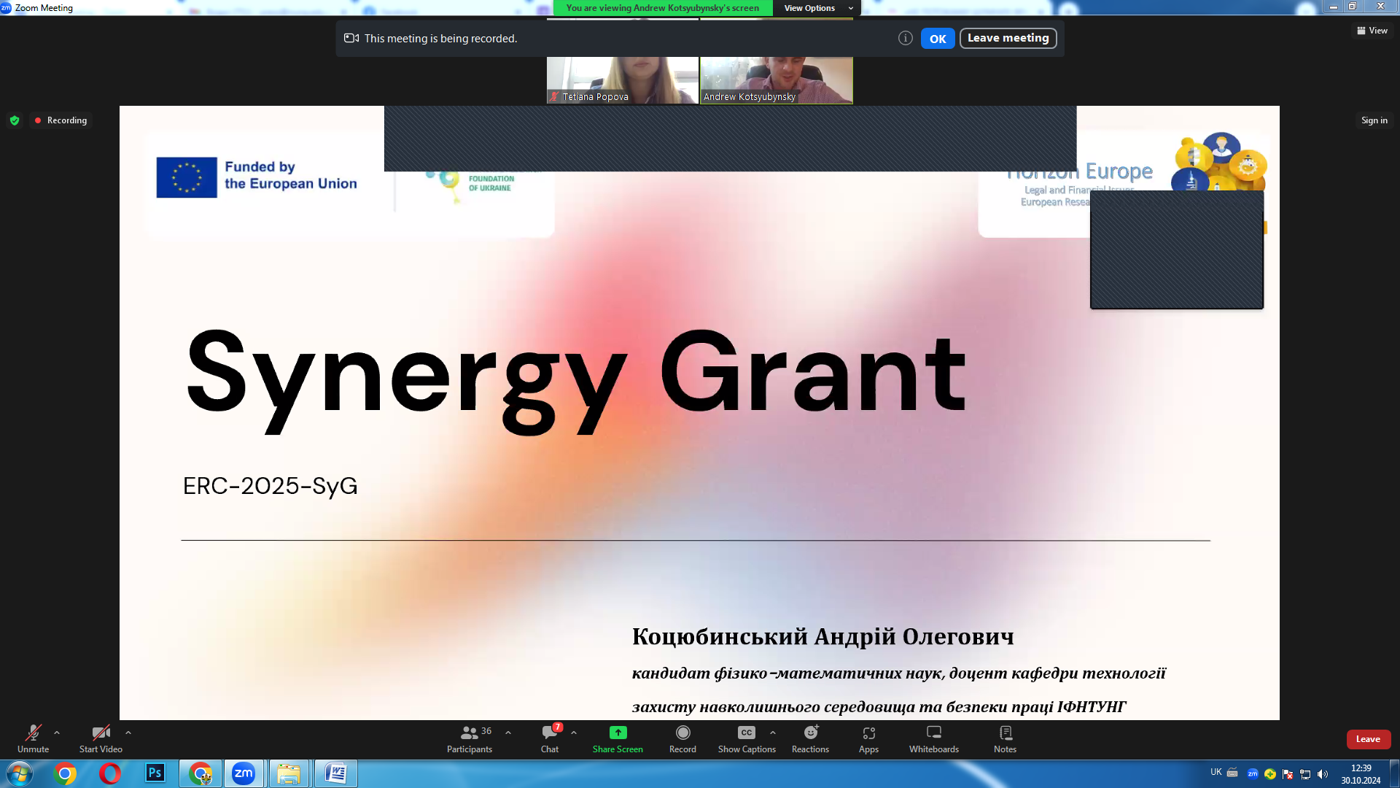Viewport: 1400px width, 788px height.
Task: Expand the participants options chevron
Action: (x=508, y=733)
